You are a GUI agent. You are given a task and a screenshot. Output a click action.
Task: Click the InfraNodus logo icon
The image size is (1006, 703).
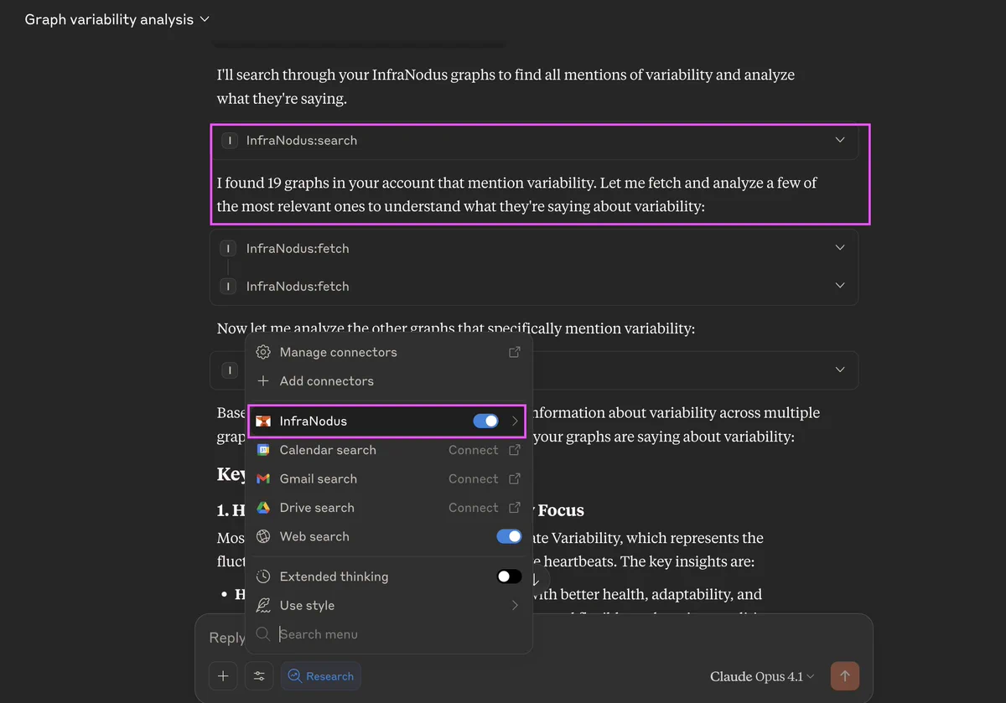pos(263,421)
